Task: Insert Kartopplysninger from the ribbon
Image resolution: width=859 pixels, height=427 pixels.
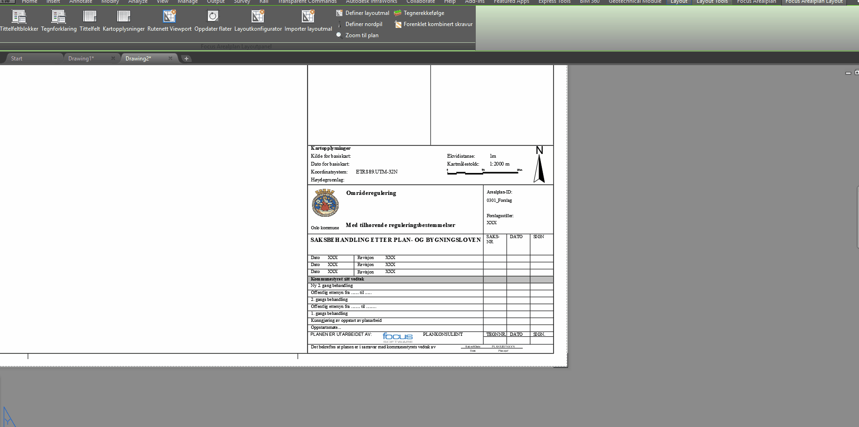Action: coord(124,17)
